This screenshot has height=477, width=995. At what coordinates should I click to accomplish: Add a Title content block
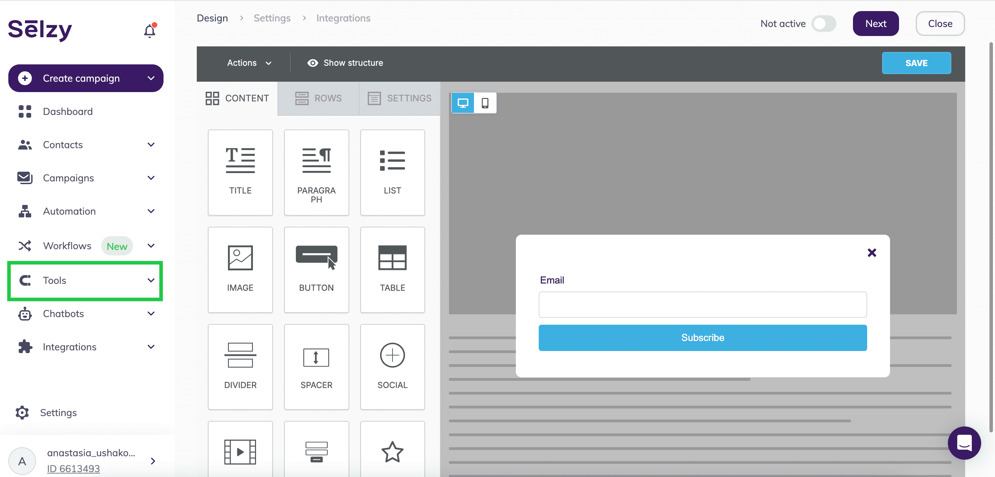240,172
